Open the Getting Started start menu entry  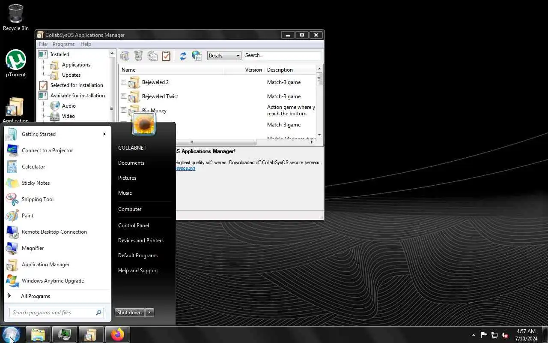tap(57, 134)
